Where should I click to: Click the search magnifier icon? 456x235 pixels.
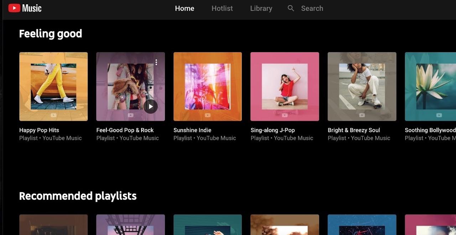pyautogui.click(x=291, y=8)
